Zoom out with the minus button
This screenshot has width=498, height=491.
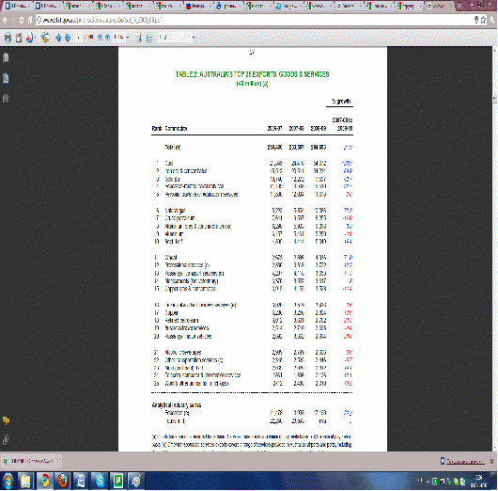(100, 38)
